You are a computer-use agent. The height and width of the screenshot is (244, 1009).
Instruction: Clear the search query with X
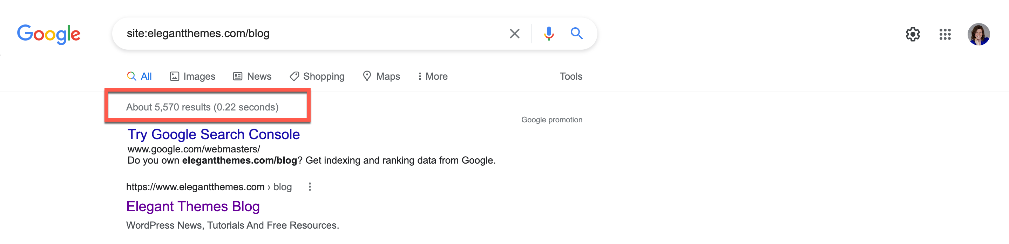[x=514, y=34]
